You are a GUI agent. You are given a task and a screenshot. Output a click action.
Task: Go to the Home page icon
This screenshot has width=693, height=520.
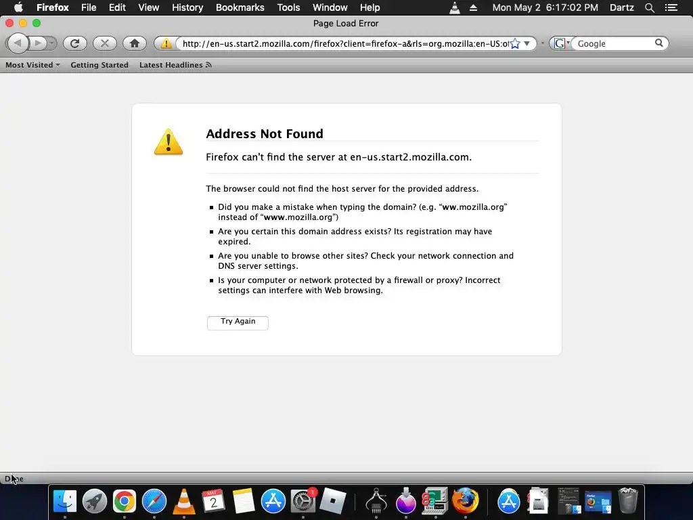[135, 43]
